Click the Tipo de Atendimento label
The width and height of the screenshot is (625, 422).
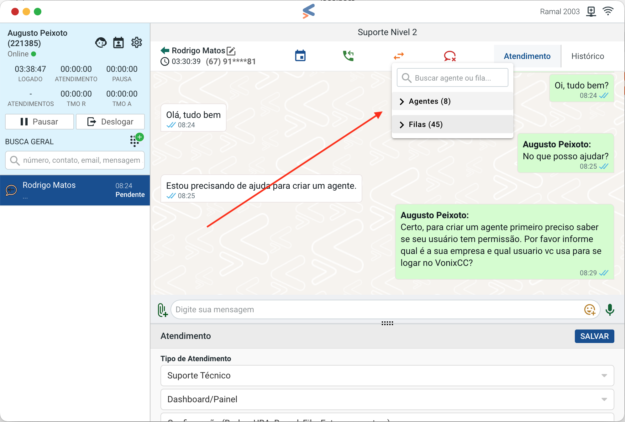196,359
